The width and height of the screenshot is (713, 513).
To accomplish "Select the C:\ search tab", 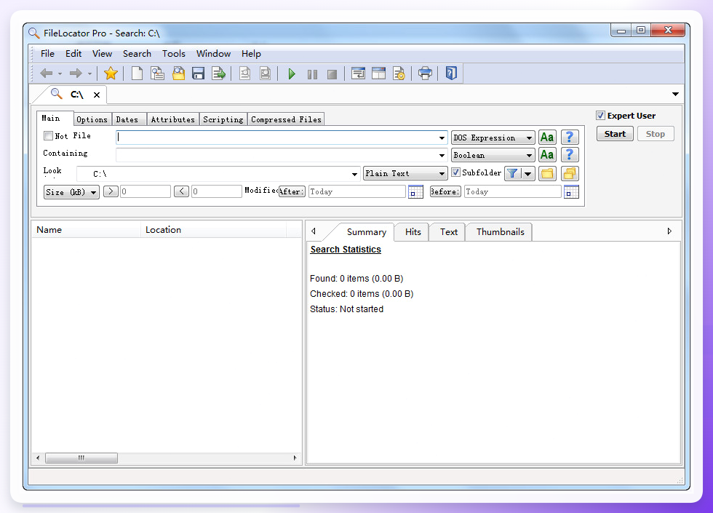I will [76, 95].
